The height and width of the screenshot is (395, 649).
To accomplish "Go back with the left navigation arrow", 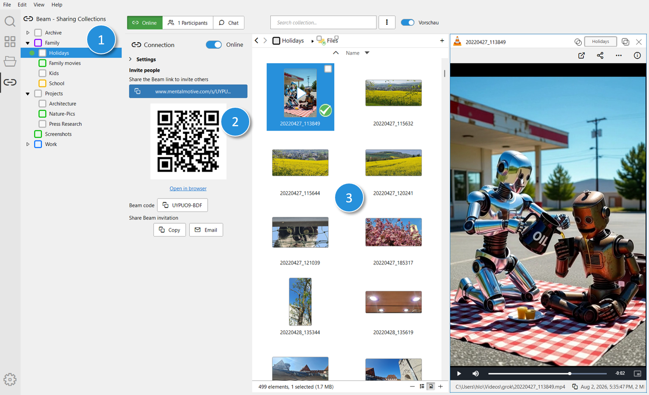I will coord(257,40).
